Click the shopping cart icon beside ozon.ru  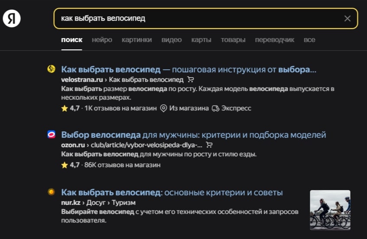coord(209,145)
